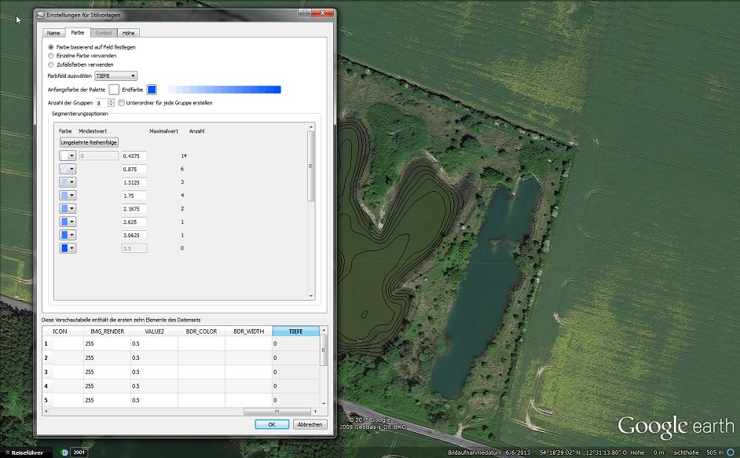Select Einzelne Farbe verwenden option

pos(52,56)
